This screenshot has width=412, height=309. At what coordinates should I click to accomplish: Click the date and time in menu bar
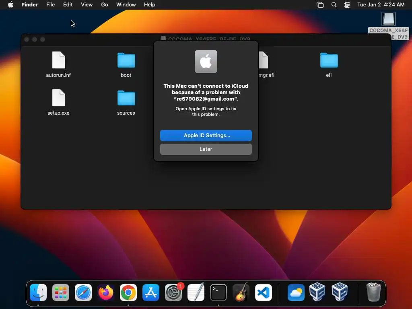381,5
